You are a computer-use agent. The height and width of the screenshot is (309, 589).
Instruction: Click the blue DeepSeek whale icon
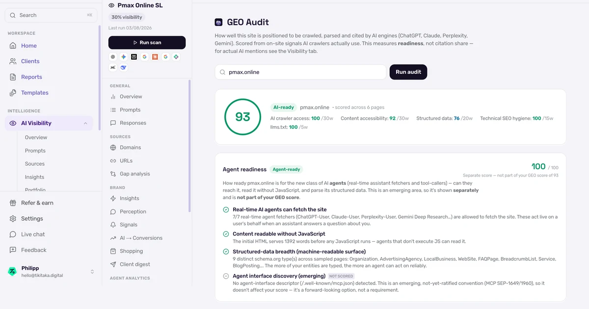pyautogui.click(x=124, y=67)
